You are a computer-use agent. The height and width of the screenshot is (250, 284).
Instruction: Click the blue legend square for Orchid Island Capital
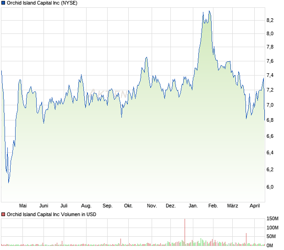point(3,3)
